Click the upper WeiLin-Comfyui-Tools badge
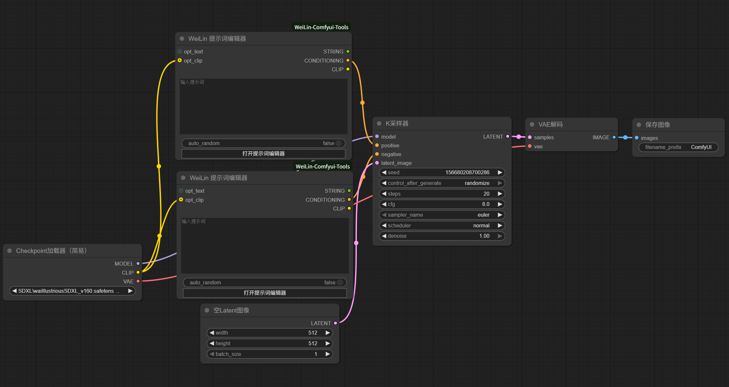Screen dimensions: 729x387 click(321, 27)
